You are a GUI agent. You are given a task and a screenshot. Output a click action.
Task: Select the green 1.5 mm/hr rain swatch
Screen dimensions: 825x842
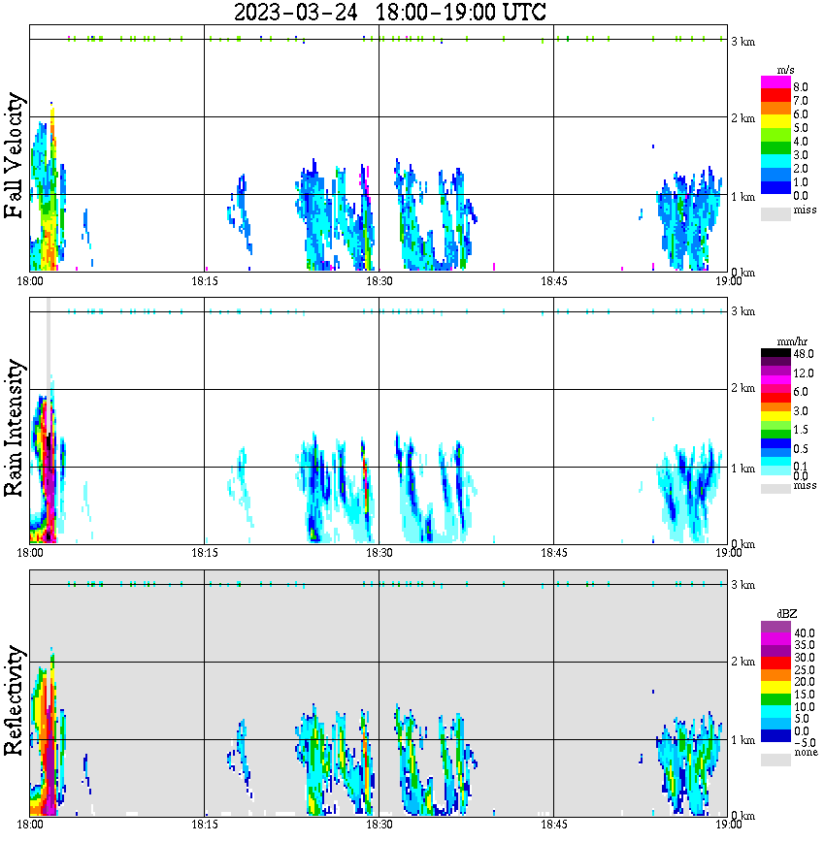coord(775,434)
